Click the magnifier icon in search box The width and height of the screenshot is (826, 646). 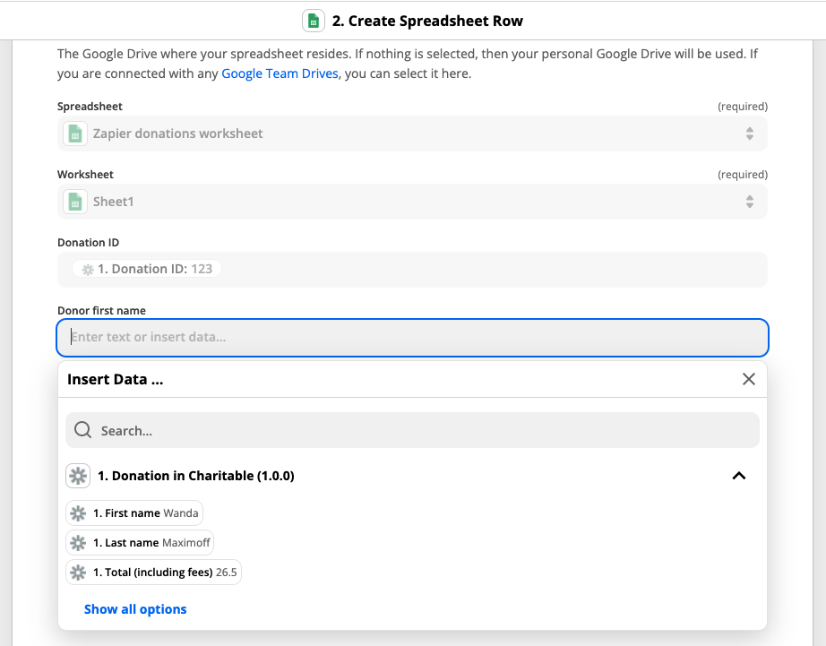tap(82, 430)
